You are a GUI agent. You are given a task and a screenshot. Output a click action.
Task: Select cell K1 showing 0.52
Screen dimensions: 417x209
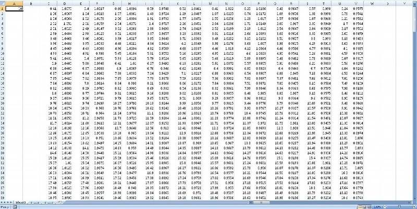178,8
